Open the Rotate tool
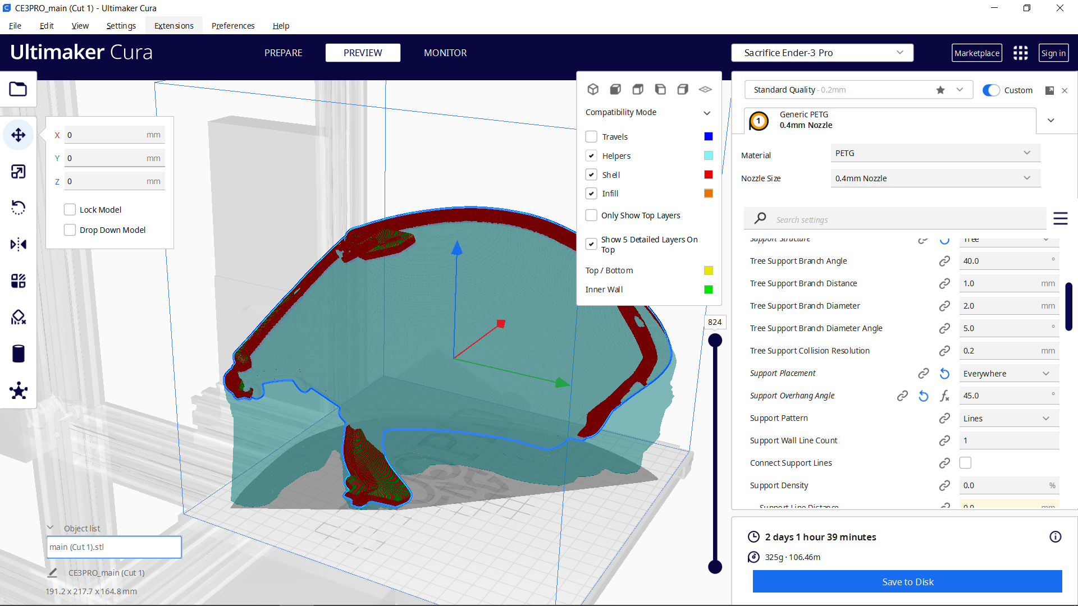 tap(19, 208)
